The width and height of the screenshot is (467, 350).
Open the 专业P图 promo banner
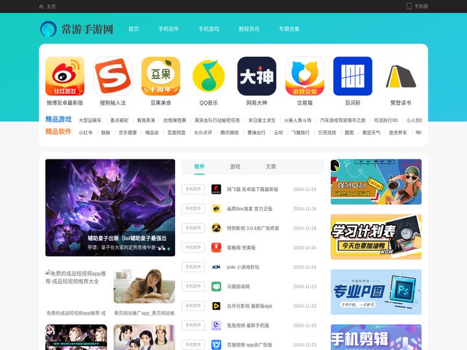tap(376, 292)
